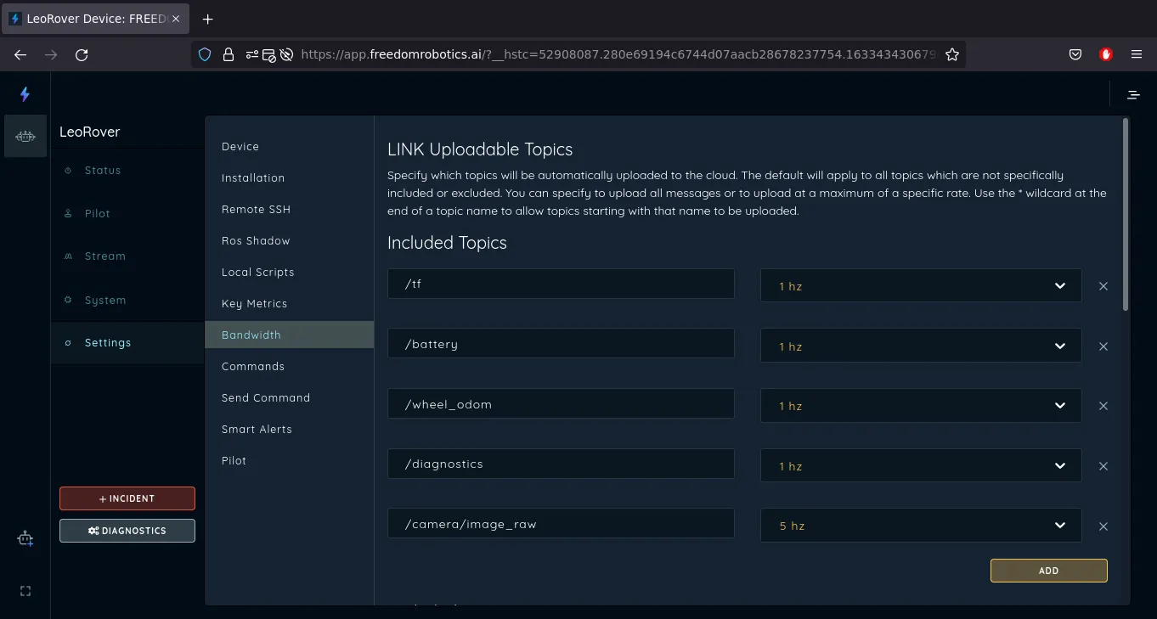1157x619 pixels.
Task: Click the ADD button
Action: coord(1048,571)
